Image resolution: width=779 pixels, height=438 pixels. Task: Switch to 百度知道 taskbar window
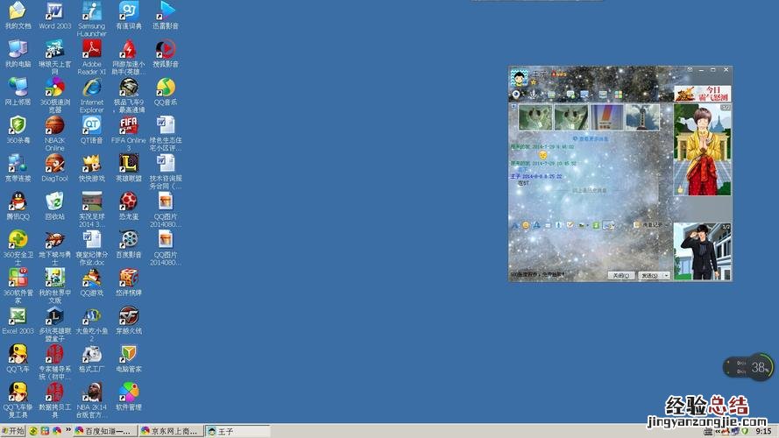click(x=103, y=431)
